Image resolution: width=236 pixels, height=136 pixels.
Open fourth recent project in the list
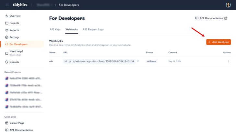tap(24, 99)
